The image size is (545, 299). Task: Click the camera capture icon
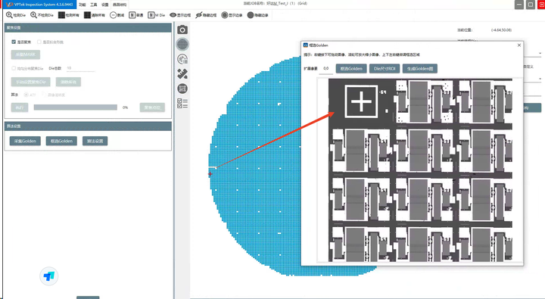tap(182, 30)
